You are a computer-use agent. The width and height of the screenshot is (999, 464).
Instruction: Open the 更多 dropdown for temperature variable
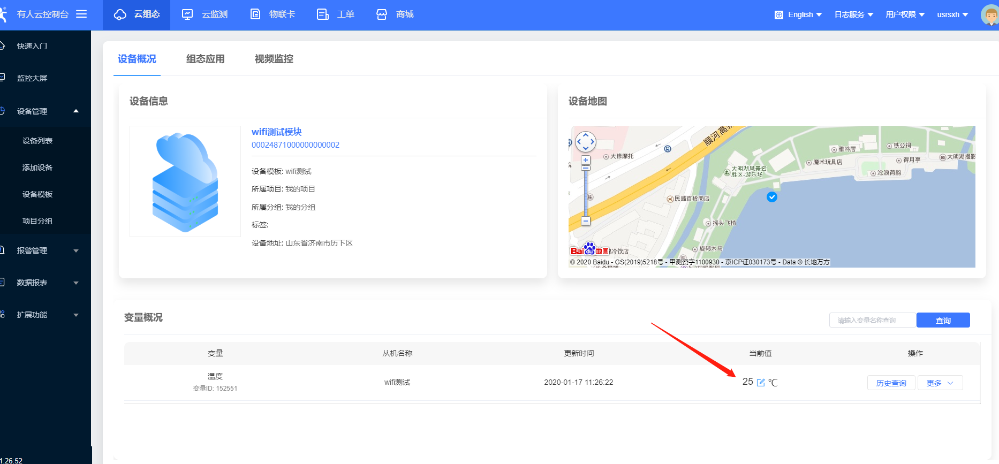[x=940, y=383]
